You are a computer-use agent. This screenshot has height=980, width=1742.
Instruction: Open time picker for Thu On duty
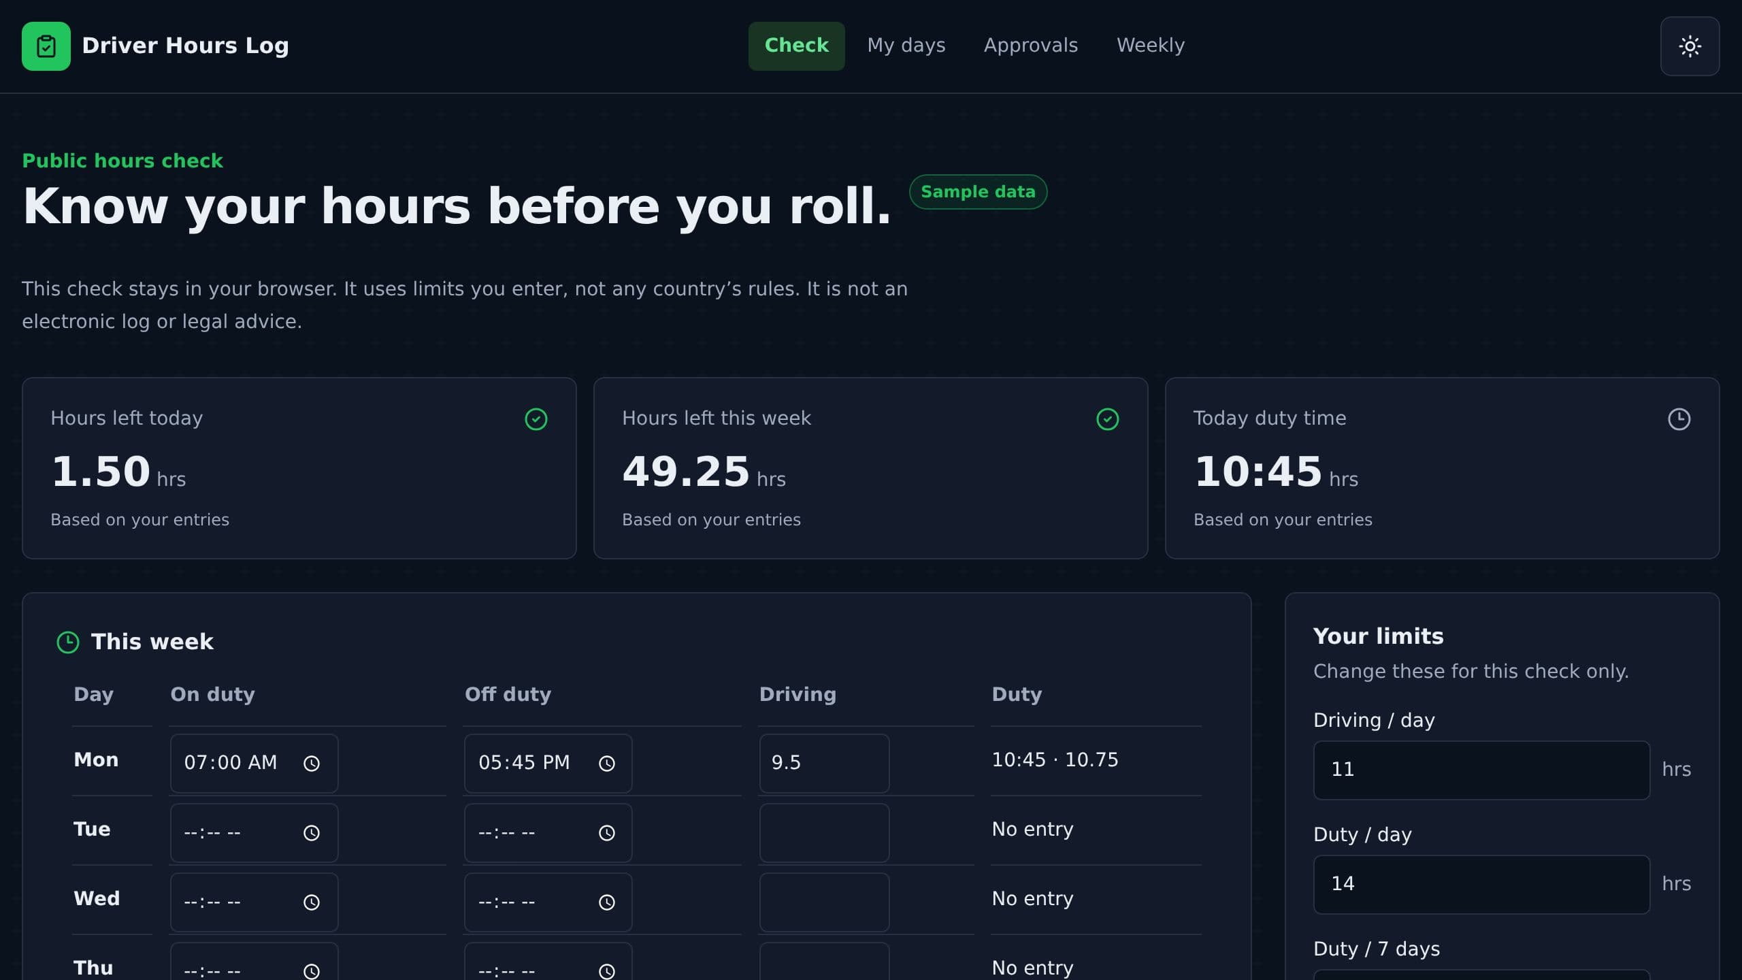click(312, 971)
